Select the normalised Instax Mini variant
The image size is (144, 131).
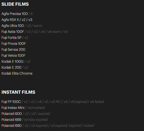(36, 108)
